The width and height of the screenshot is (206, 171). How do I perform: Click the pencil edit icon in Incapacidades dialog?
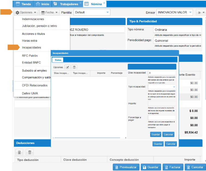[67, 67]
